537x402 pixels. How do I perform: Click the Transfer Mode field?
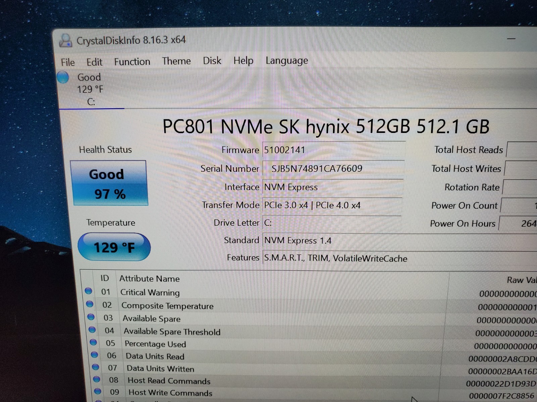tap(332, 205)
